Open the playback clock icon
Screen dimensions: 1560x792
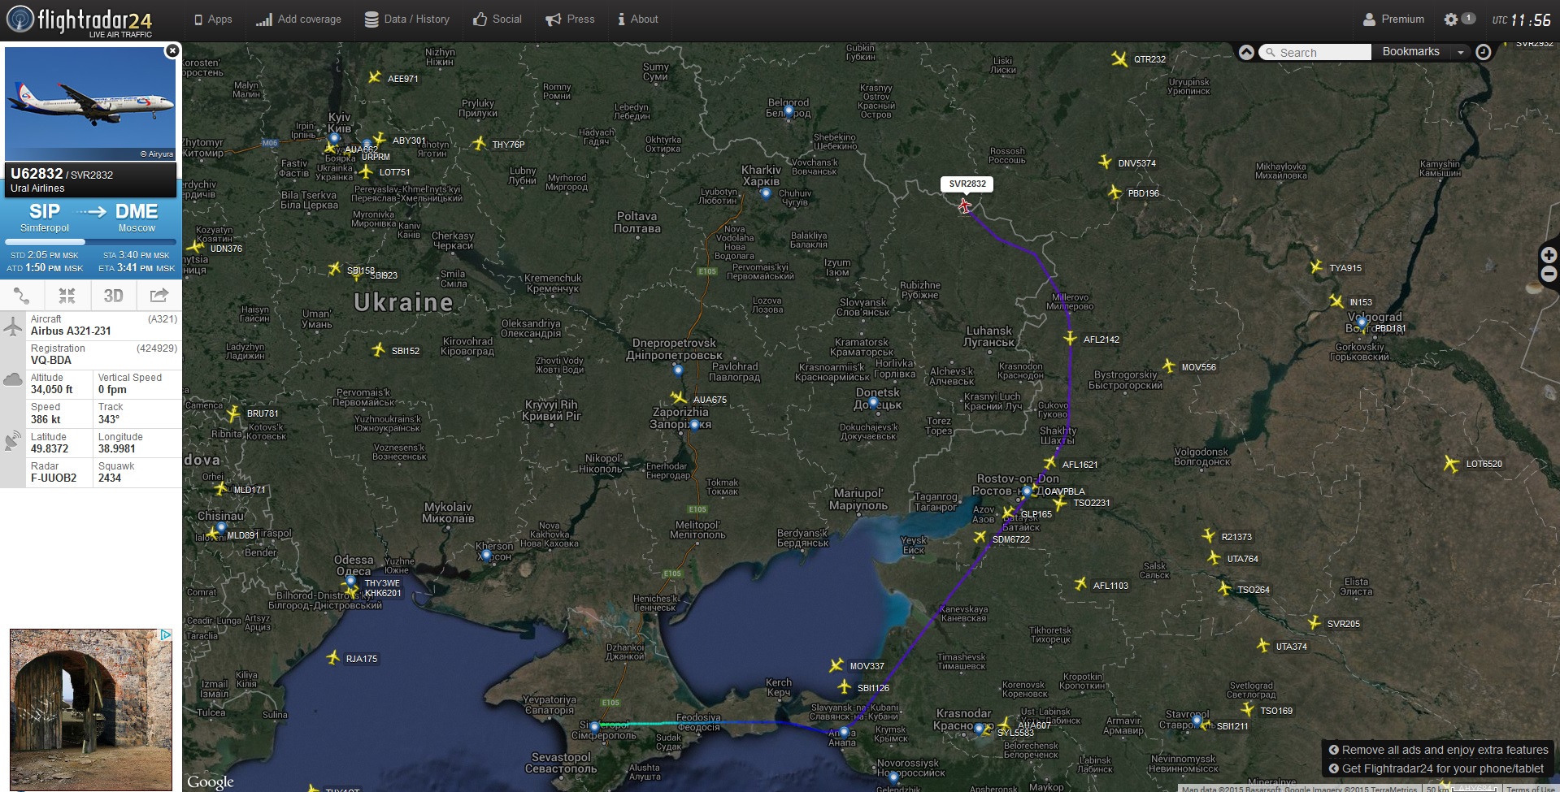pyautogui.click(x=1484, y=52)
